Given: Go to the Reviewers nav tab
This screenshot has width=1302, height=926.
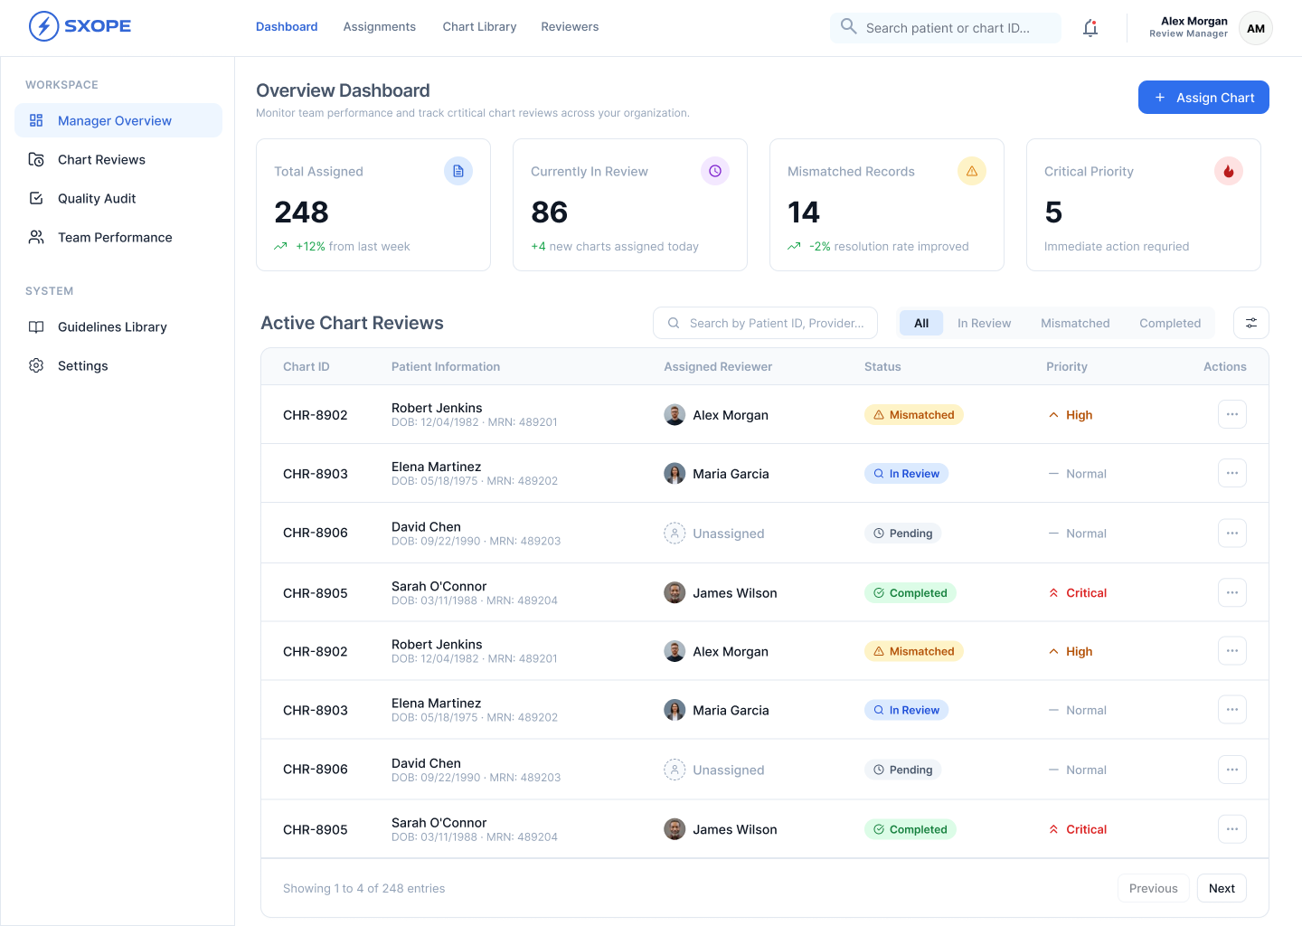Looking at the screenshot, I should click(570, 27).
